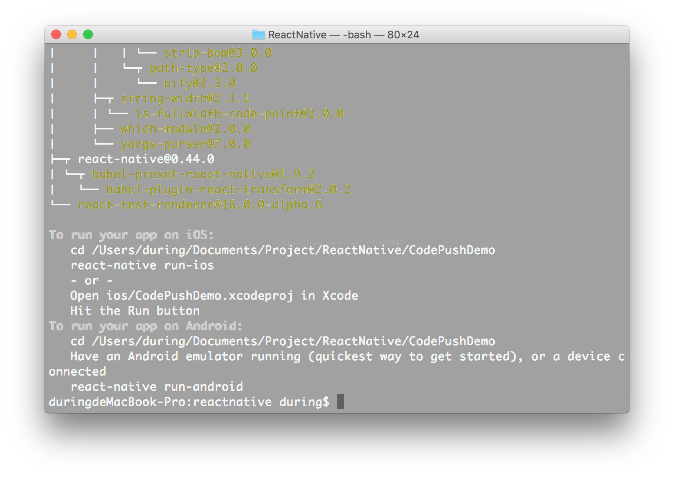Click the text 'yargs-parser@7.0.0'
Viewport: 674px width, 477px height.
coord(185,144)
